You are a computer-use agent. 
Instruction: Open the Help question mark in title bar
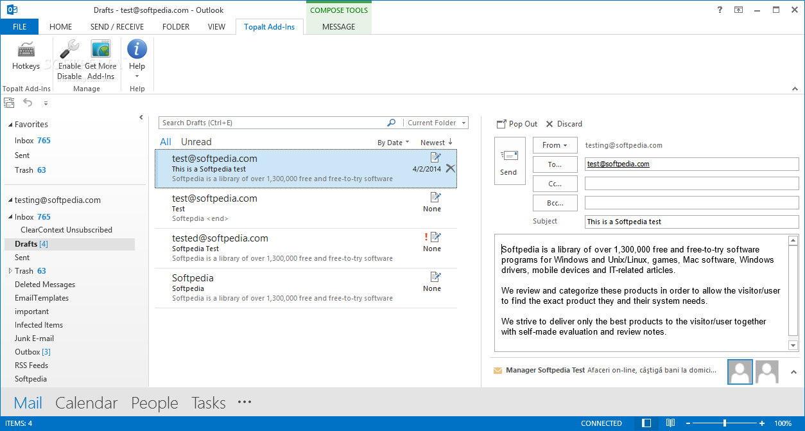(719, 10)
